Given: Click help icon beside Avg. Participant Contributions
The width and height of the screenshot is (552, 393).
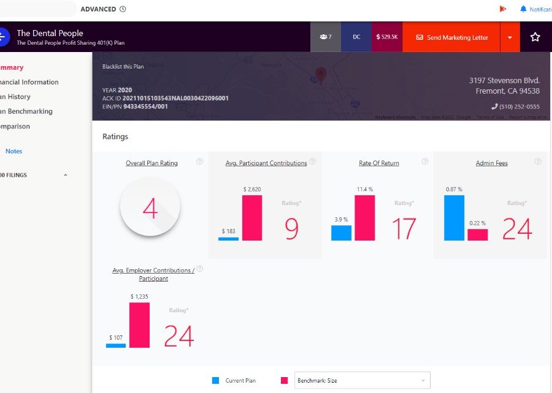Looking at the screenshot, I should [312, 162].
